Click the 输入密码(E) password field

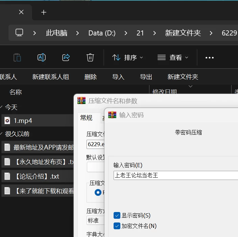176,175
